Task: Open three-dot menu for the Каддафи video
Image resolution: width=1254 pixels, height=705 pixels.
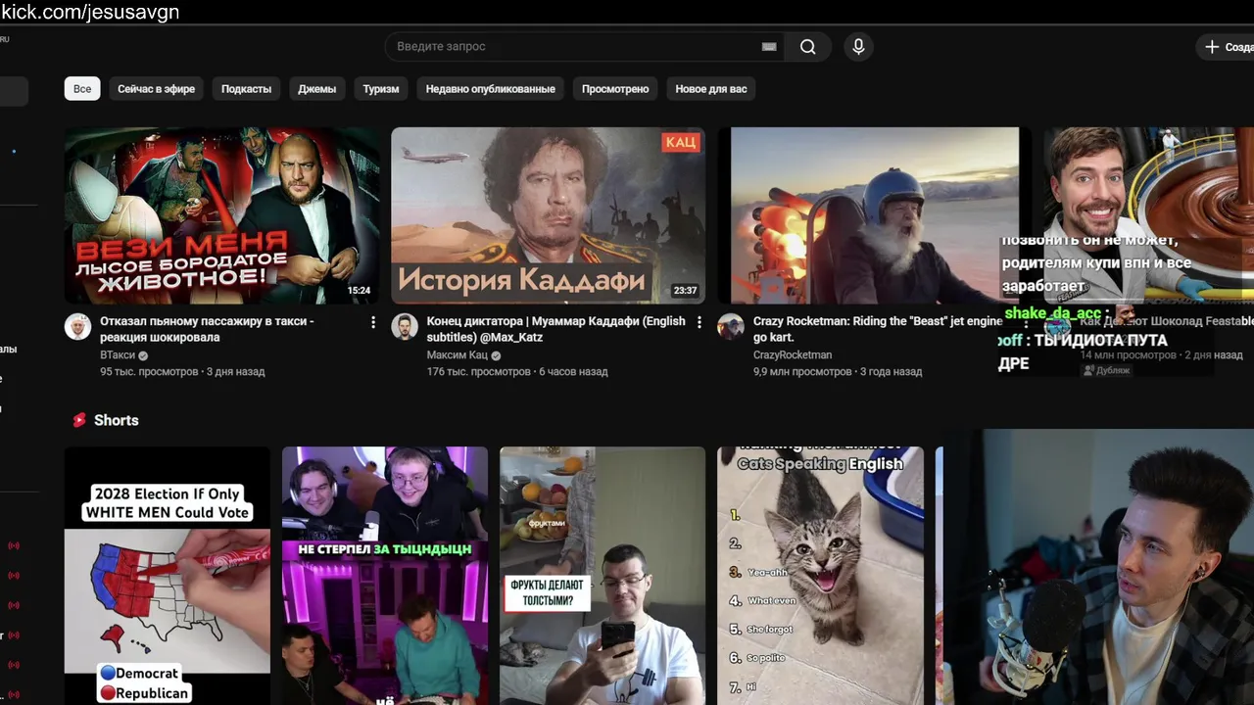Action: coord(699,322)
